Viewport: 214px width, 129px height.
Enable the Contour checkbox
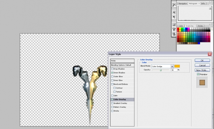click(114, 88)
